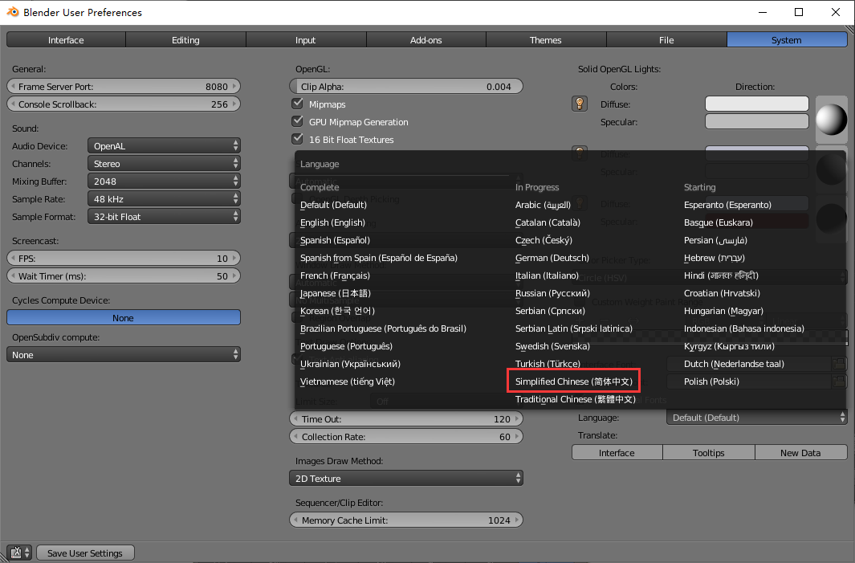Open the Images Draw Method dropdown

pos(405,478)
